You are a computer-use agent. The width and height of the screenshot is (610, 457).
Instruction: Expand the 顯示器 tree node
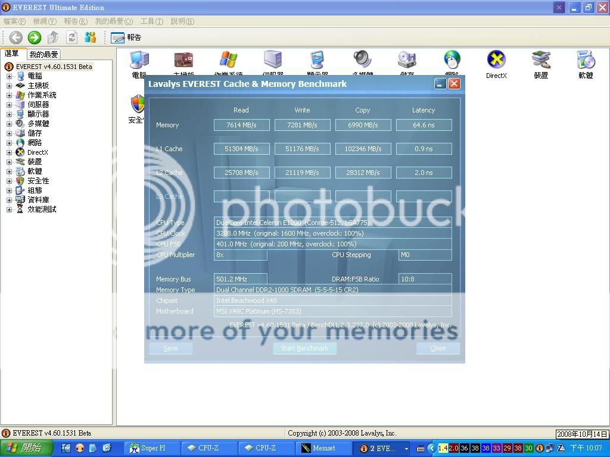point(9,114)
